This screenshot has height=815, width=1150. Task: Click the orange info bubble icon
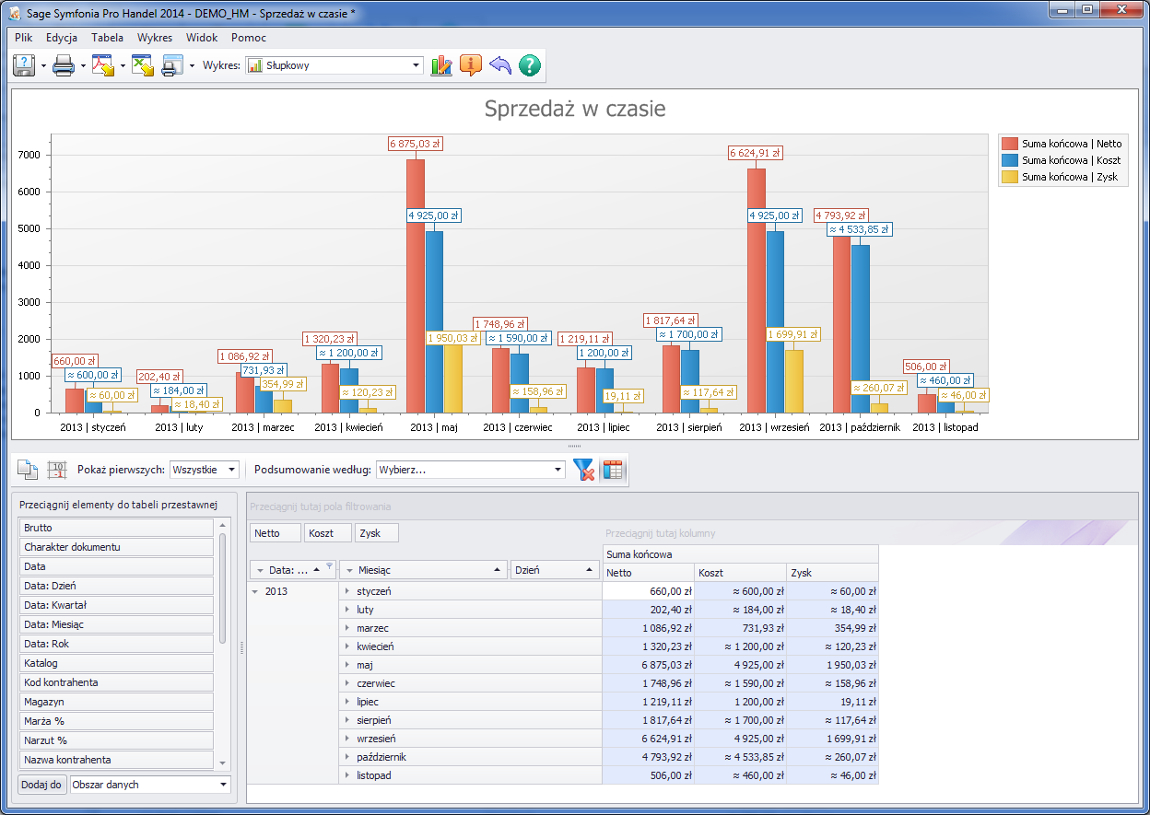[x=471, y=65]
